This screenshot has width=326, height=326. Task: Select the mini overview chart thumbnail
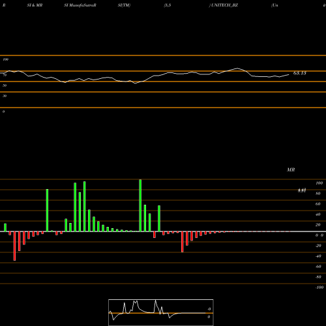point(161,312)
